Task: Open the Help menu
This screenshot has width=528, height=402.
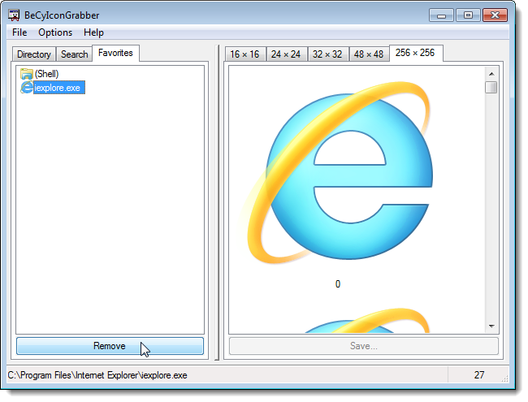Action: pyautogui.click(x=93, y=32)
